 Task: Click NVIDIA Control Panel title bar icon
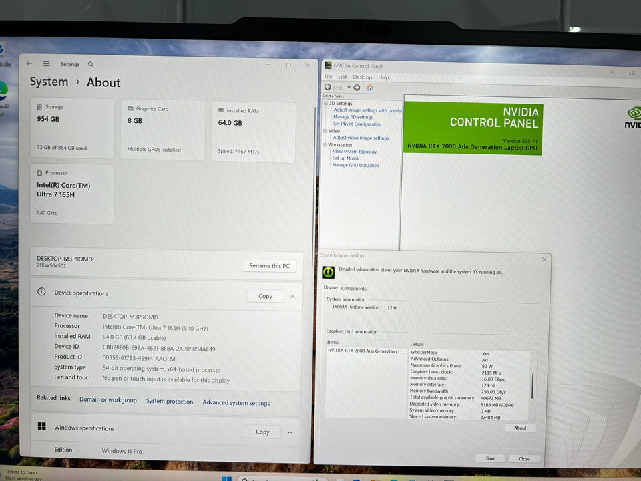point(328,65)
